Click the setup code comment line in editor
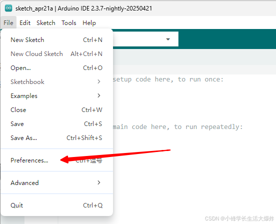276x224 pixels. tap(168, 79)
